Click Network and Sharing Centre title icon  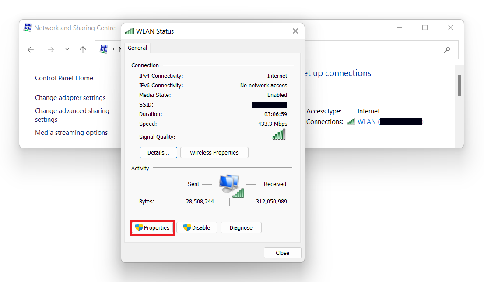(x=28, y=28)
